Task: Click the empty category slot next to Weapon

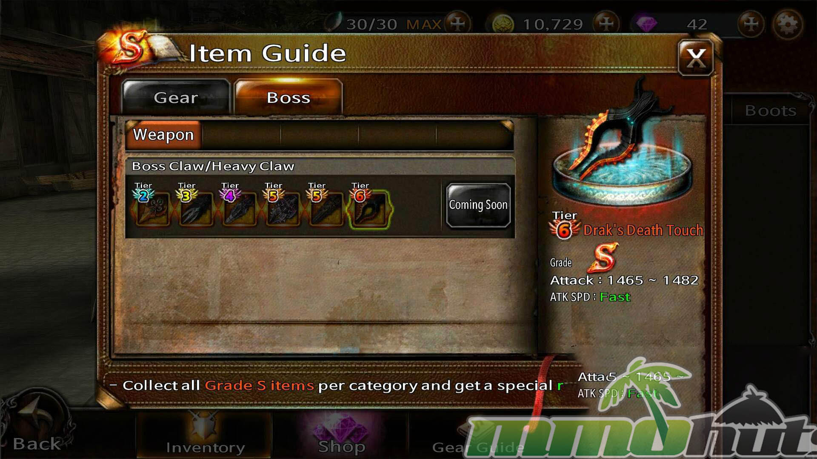Action: (241, 135)
